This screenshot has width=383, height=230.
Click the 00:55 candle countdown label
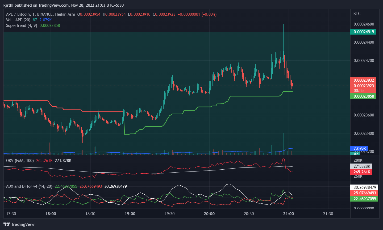click(x=359, y=91)
